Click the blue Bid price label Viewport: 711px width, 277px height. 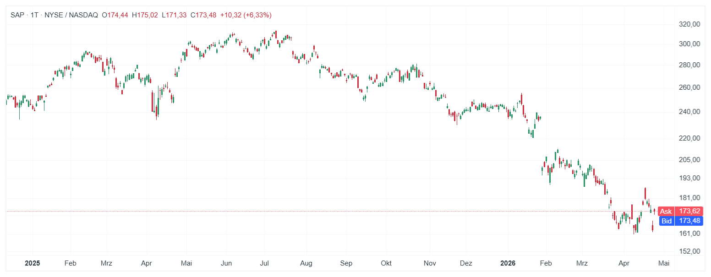(x=680, y=221)
